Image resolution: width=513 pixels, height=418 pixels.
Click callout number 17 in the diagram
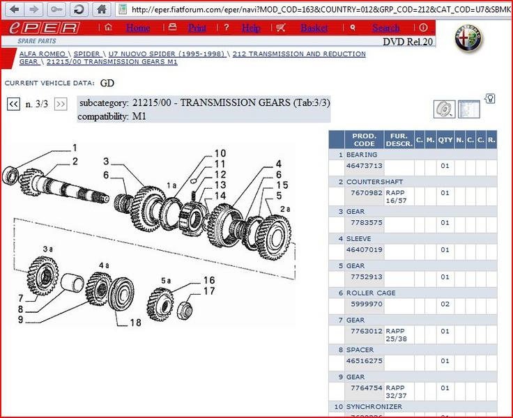coord(209,291)
